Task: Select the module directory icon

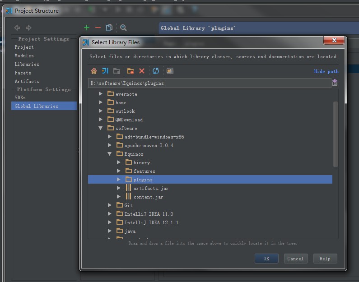Action: 117,71
